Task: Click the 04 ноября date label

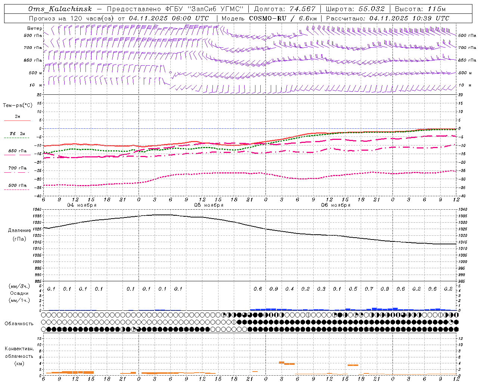Action: [x=82, y=205]
